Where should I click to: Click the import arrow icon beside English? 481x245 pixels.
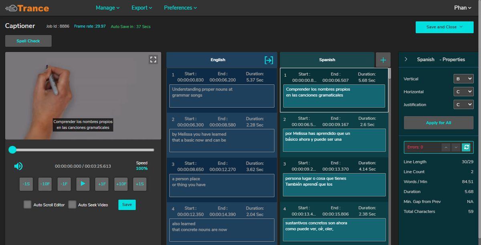tap(269, 60)
